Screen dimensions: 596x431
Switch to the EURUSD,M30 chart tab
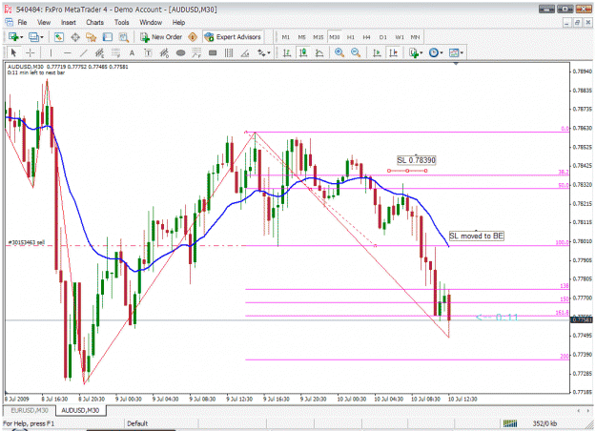[30, 410]
